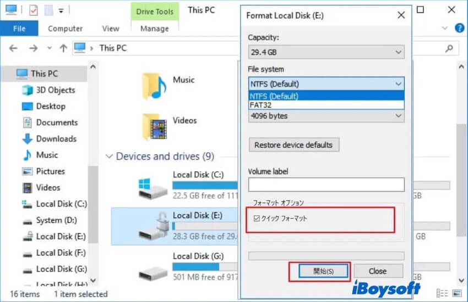Switch to the View ribbon tab

tap(110, 29)
